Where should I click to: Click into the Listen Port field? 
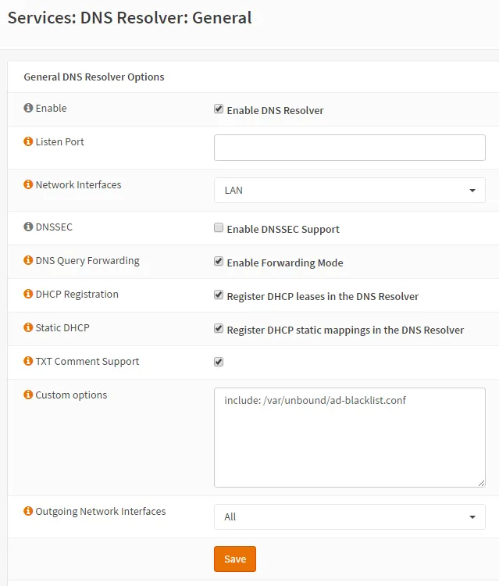pos(350,148)
